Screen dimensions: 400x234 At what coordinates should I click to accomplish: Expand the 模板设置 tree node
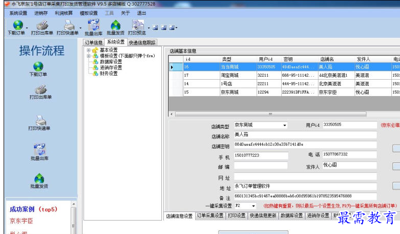(x=89, y=56)
